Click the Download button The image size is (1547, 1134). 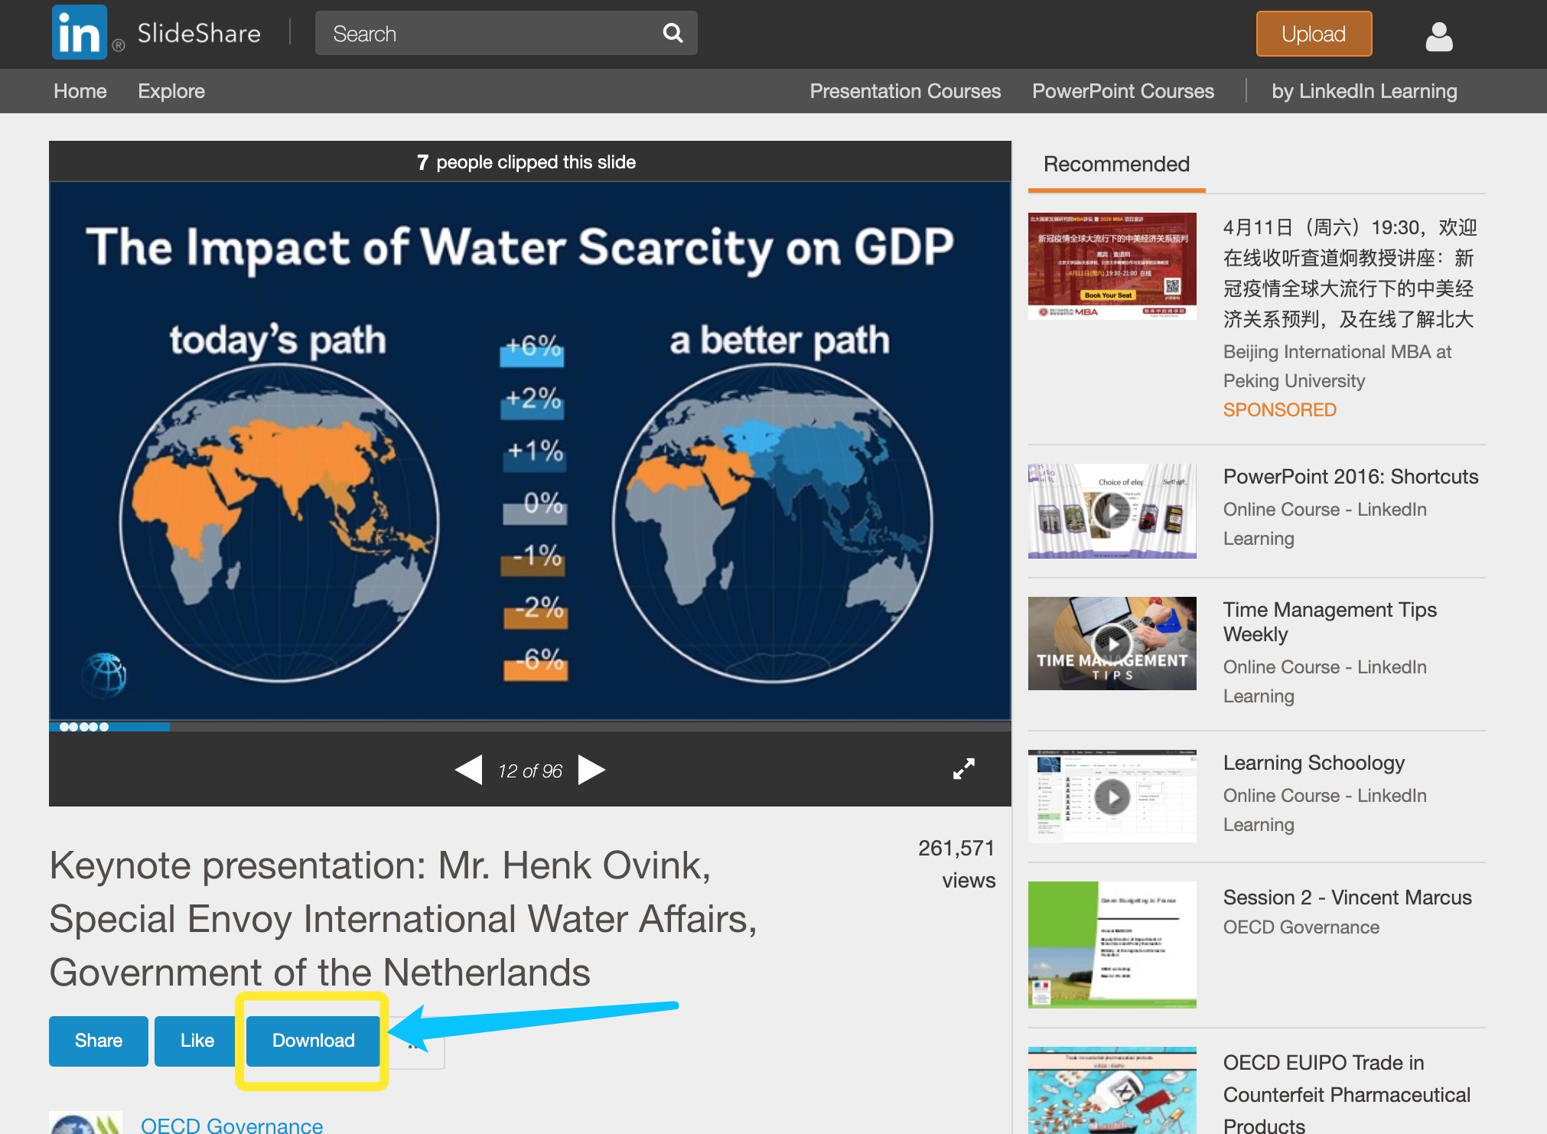coord(313,1041)
